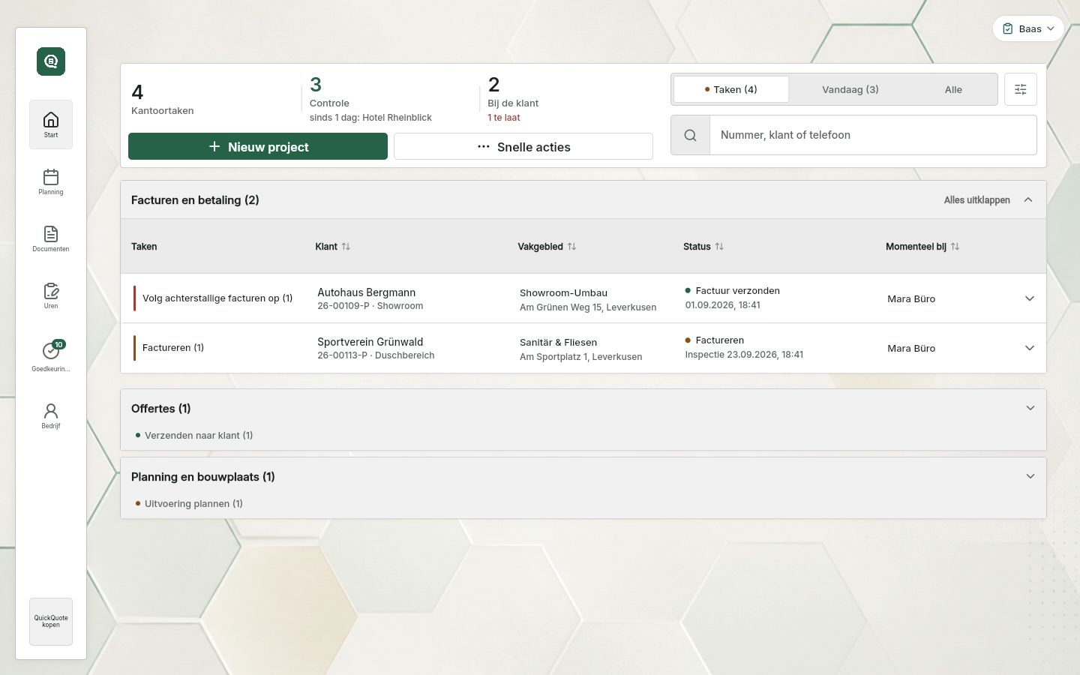Expand the Offertes section

(x=1030, y=408)
